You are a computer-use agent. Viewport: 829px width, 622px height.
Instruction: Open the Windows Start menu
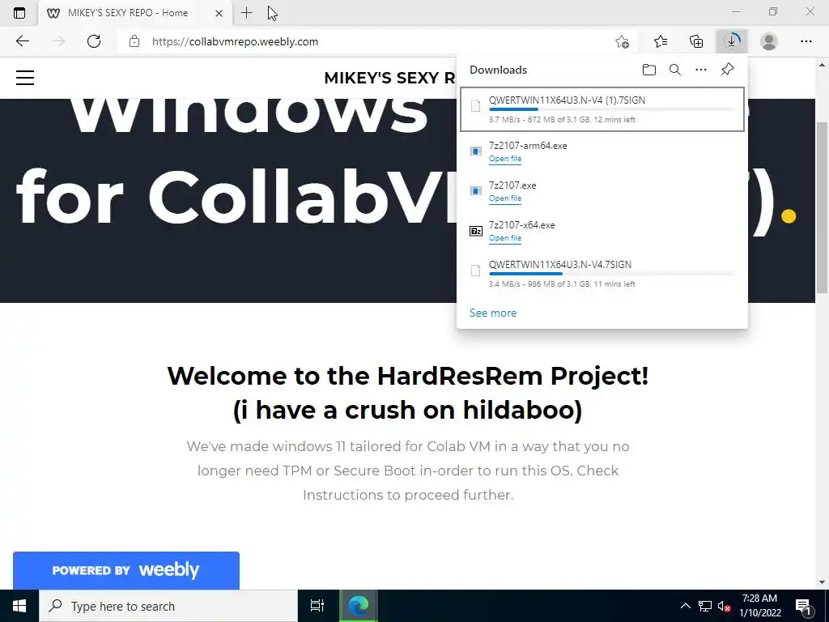pyautogui.click(x=19, y=606)
